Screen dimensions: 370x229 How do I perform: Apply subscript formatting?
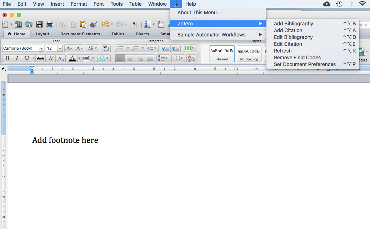[61, 58]
